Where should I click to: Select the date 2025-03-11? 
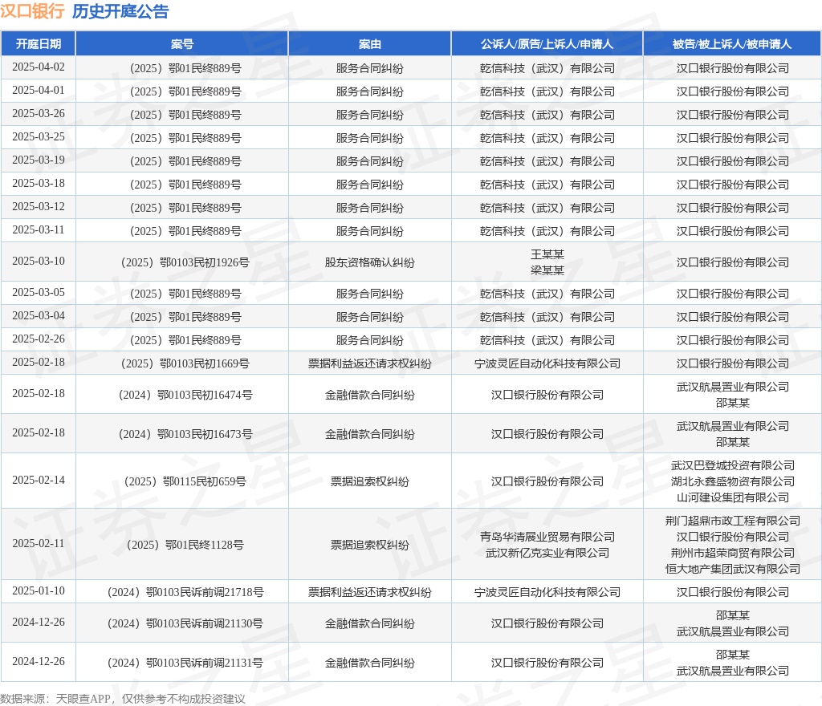pyautogui.click(x=39, y=229)
